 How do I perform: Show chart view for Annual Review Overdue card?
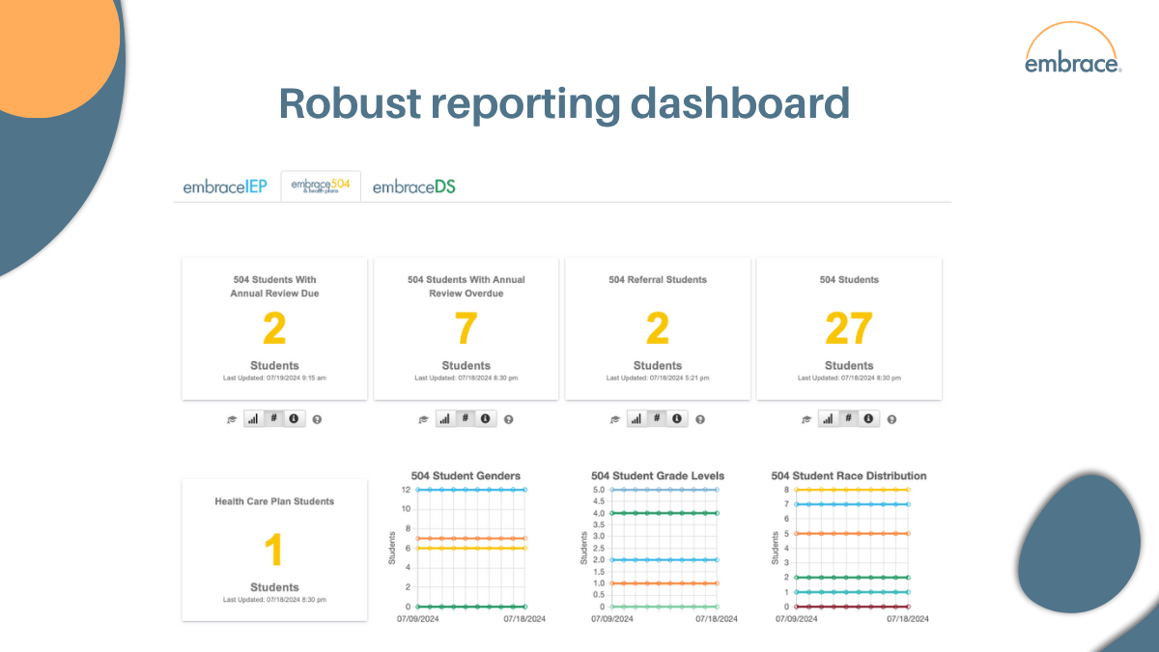coord(444,418)
